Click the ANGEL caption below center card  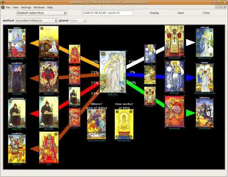pyautogui.click(x=113, y=94)
